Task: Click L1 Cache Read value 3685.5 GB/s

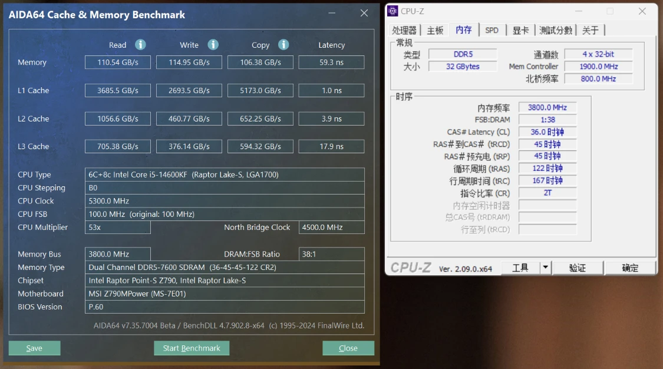Action: click(117, 90)
